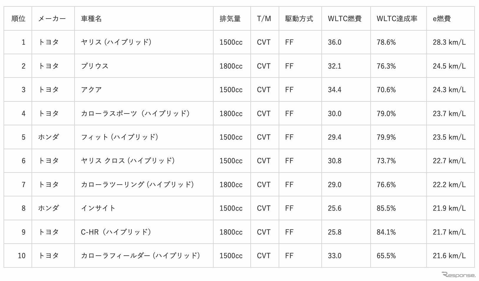Click the WLTC達成率 column header
The width and height of the screenshot is (479, 281).
click(397, 19)
